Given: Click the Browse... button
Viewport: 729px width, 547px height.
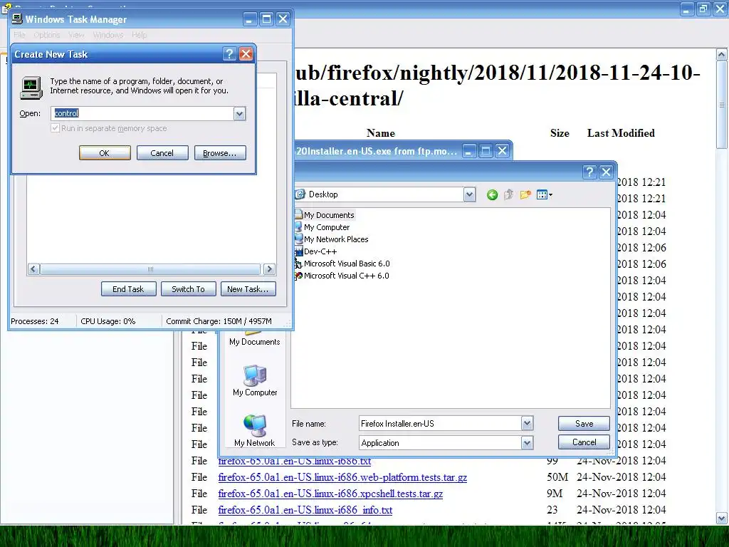Looking at the screenshot, I should pos(220,153).
